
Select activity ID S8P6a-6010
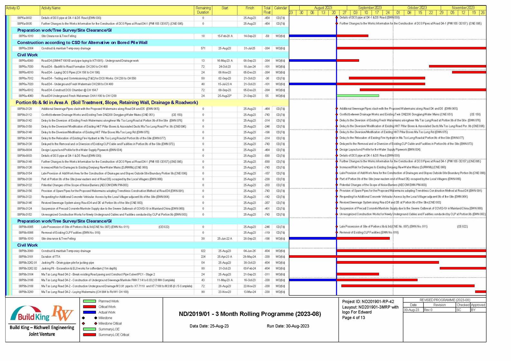26,72
